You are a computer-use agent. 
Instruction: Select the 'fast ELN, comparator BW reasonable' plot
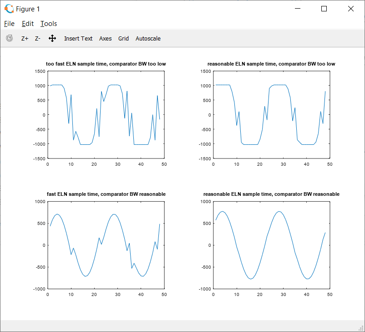coord(106,245)
